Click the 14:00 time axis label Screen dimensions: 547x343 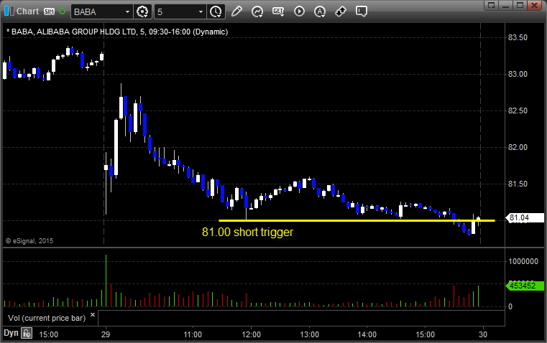[x=367, y=334]
